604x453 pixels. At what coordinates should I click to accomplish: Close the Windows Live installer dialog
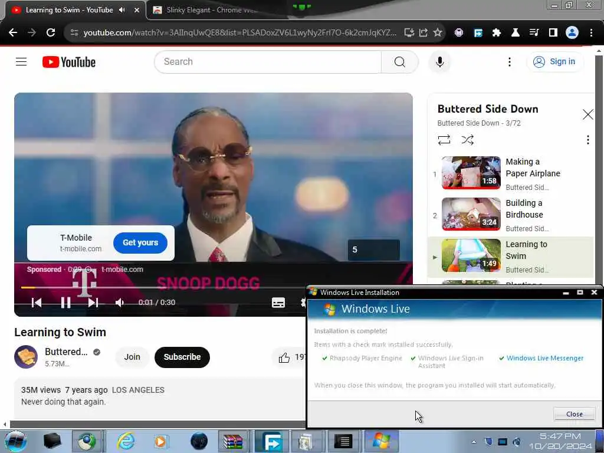[x=574, y=414]
